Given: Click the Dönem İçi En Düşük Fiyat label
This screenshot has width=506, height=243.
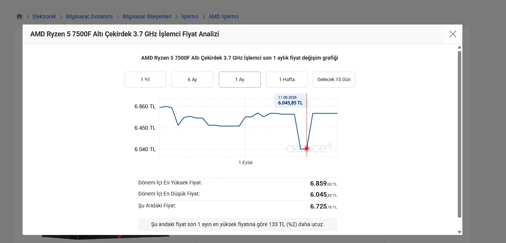Looking at the screenshot, I should click(169, 194).
